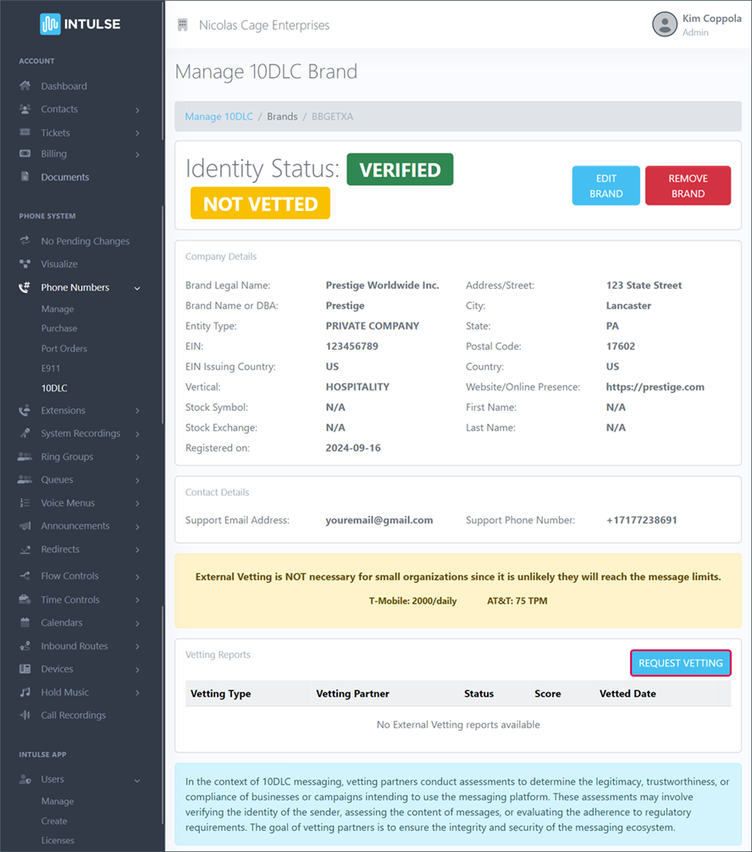
Task: Expand the Ring Groups chevron
Action: click(x=137, y=457)
